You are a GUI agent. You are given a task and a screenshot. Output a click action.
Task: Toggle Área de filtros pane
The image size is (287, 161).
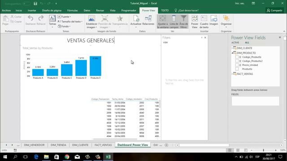(x=183, y=22)
